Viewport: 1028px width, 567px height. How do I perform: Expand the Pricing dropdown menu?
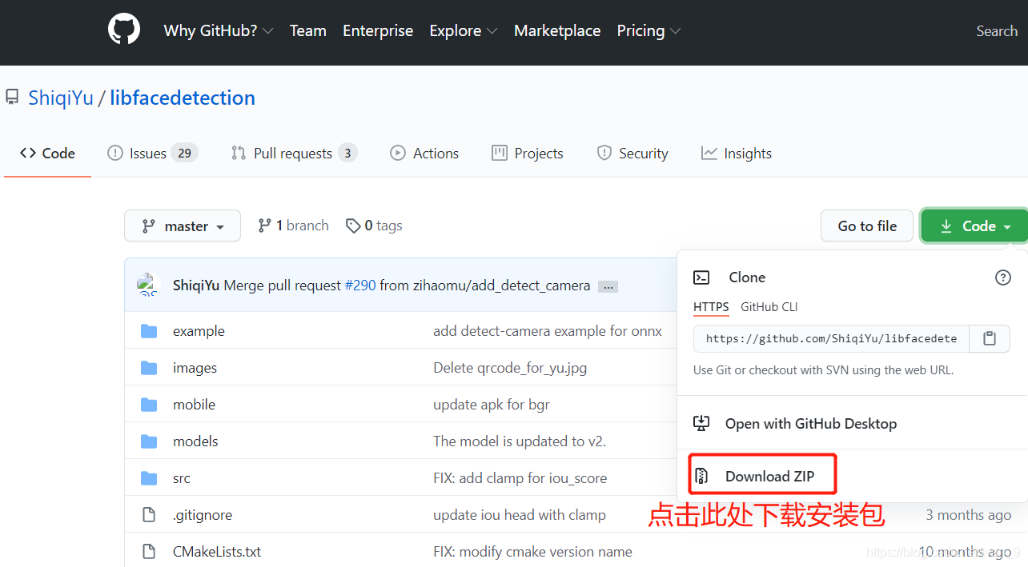click(x=649, y=30)
